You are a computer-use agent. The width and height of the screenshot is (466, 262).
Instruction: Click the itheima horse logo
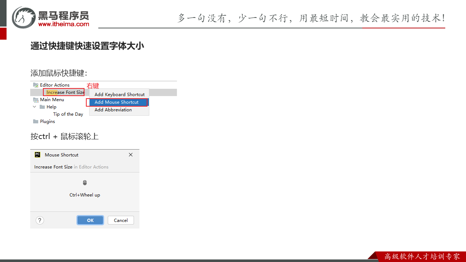[24, 17]
